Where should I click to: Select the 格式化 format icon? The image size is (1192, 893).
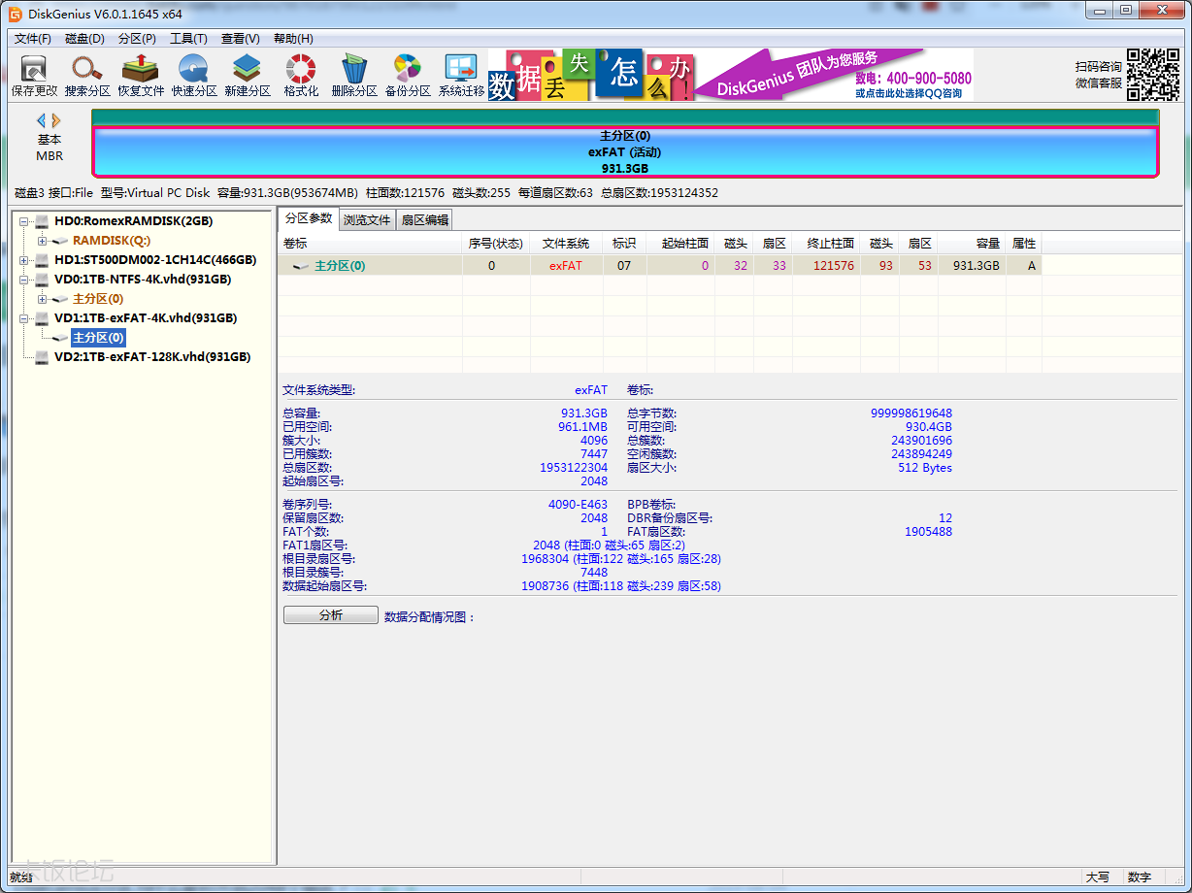pos(299,74)
